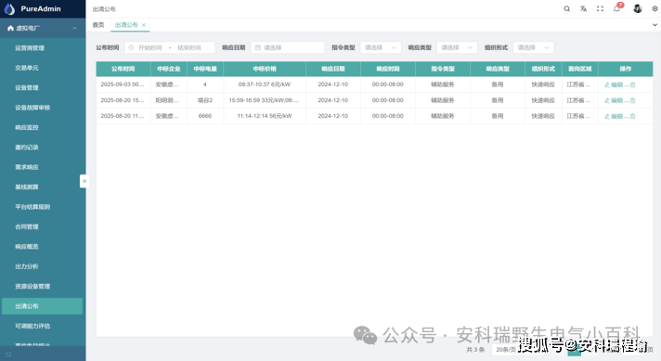The image size is (661, 361).
Task: Click the user avatar
Action: [638, 8]
